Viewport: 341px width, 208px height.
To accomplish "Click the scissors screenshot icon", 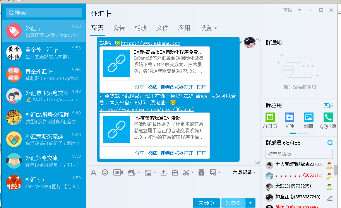I will click(186, 172).
